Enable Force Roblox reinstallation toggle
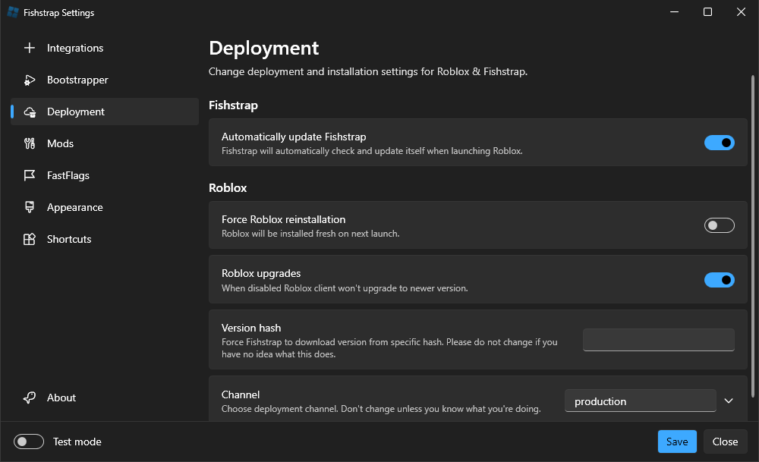Viewport: 759px width, 462px height. [x=719, y=225]
